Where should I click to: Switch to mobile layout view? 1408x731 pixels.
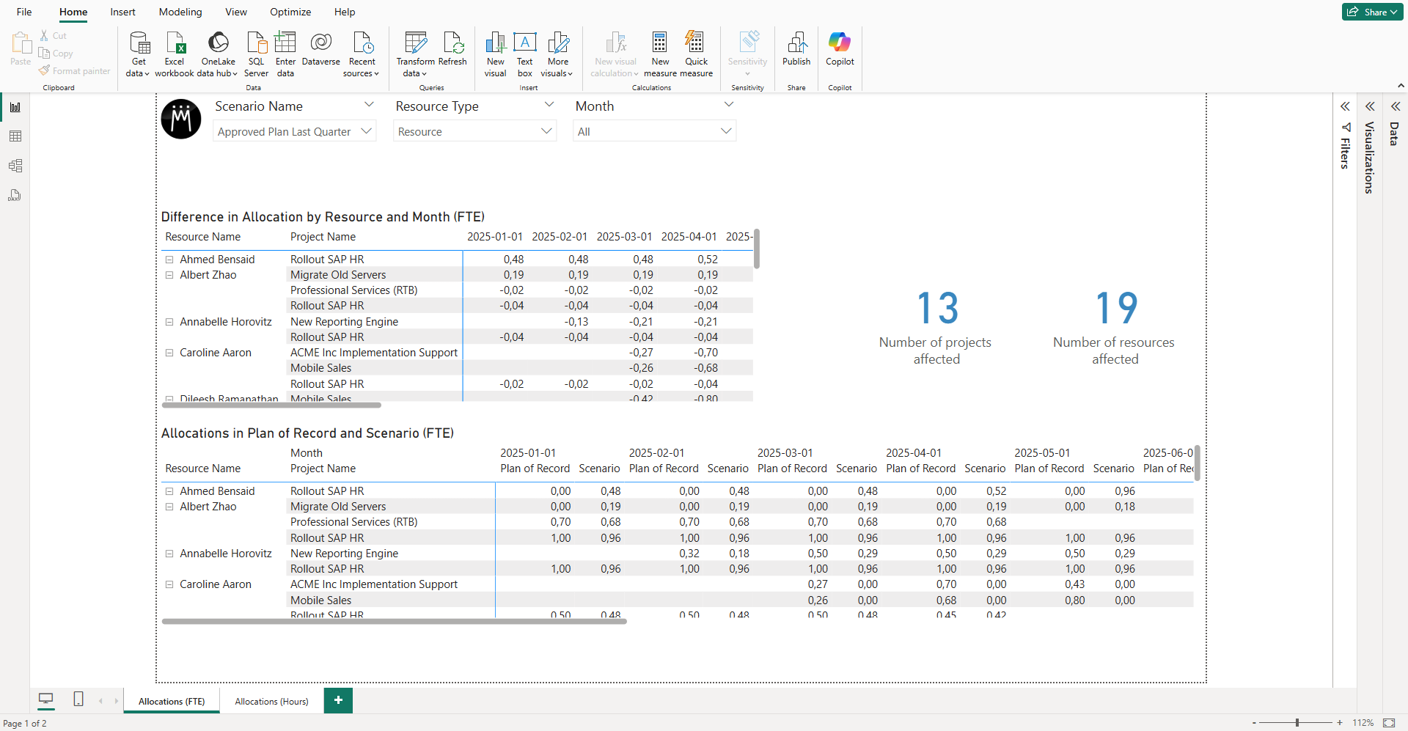click(x=78, y=699)
